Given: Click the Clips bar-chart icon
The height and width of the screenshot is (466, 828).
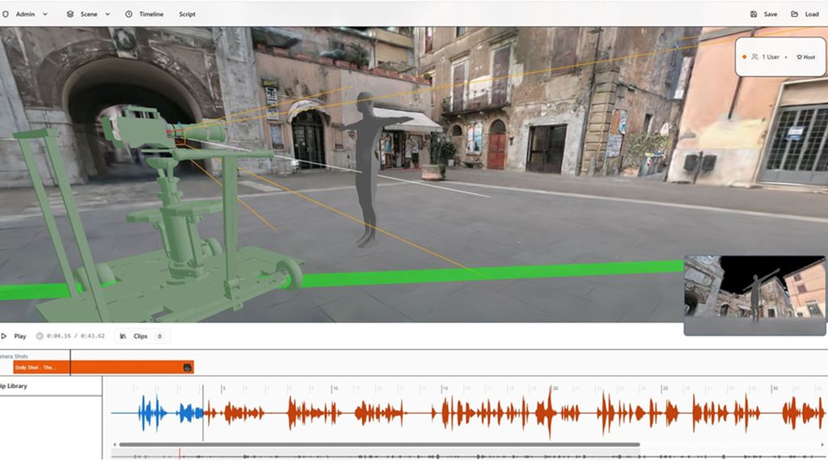Looking at the screenshot, I should [x=123, y=337].
